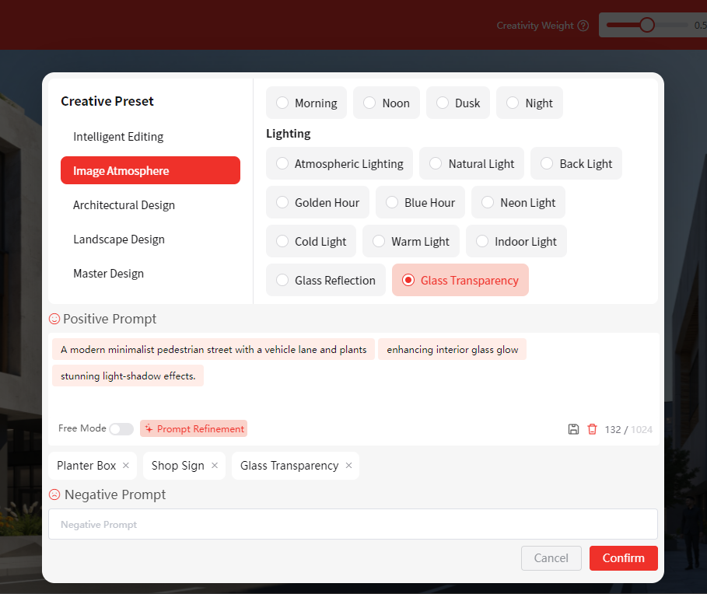Click the Confirm button
Image resolution: width=707 pixels, height=594 pixels.
[x=623, y=558]
